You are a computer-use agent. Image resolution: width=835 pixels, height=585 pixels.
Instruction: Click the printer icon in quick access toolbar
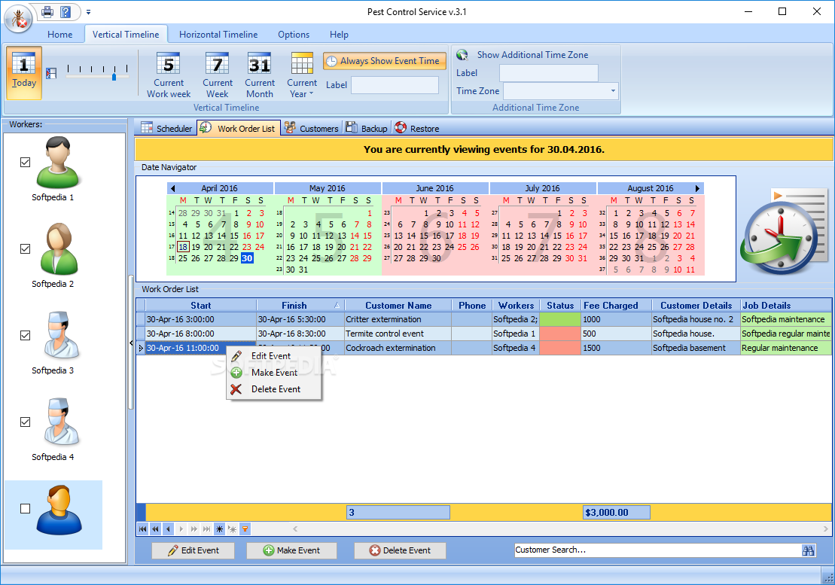[x=47, y=12]
